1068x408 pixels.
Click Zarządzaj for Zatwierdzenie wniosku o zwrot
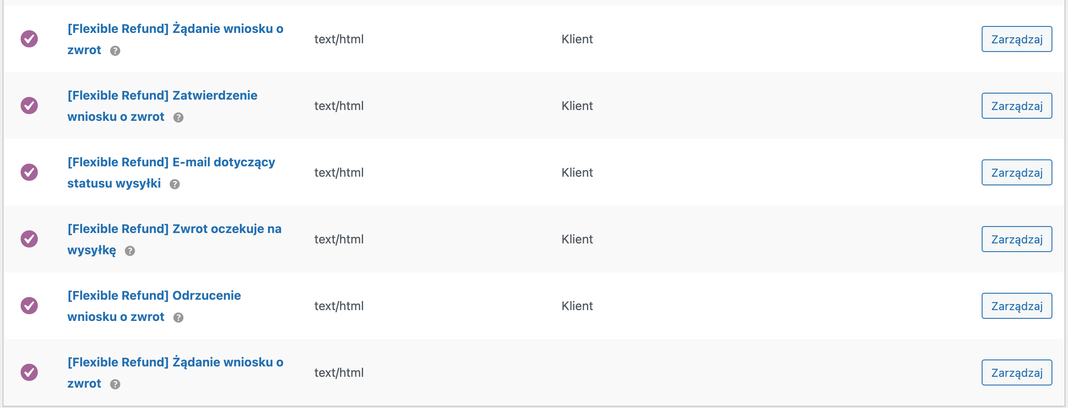(1017, 106)
